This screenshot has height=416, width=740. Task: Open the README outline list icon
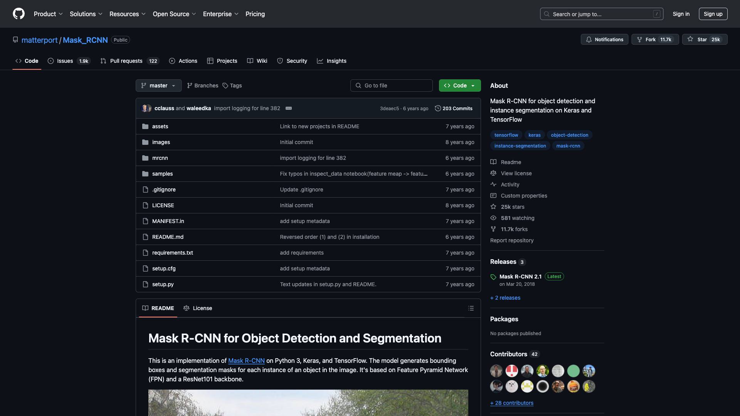471,308
